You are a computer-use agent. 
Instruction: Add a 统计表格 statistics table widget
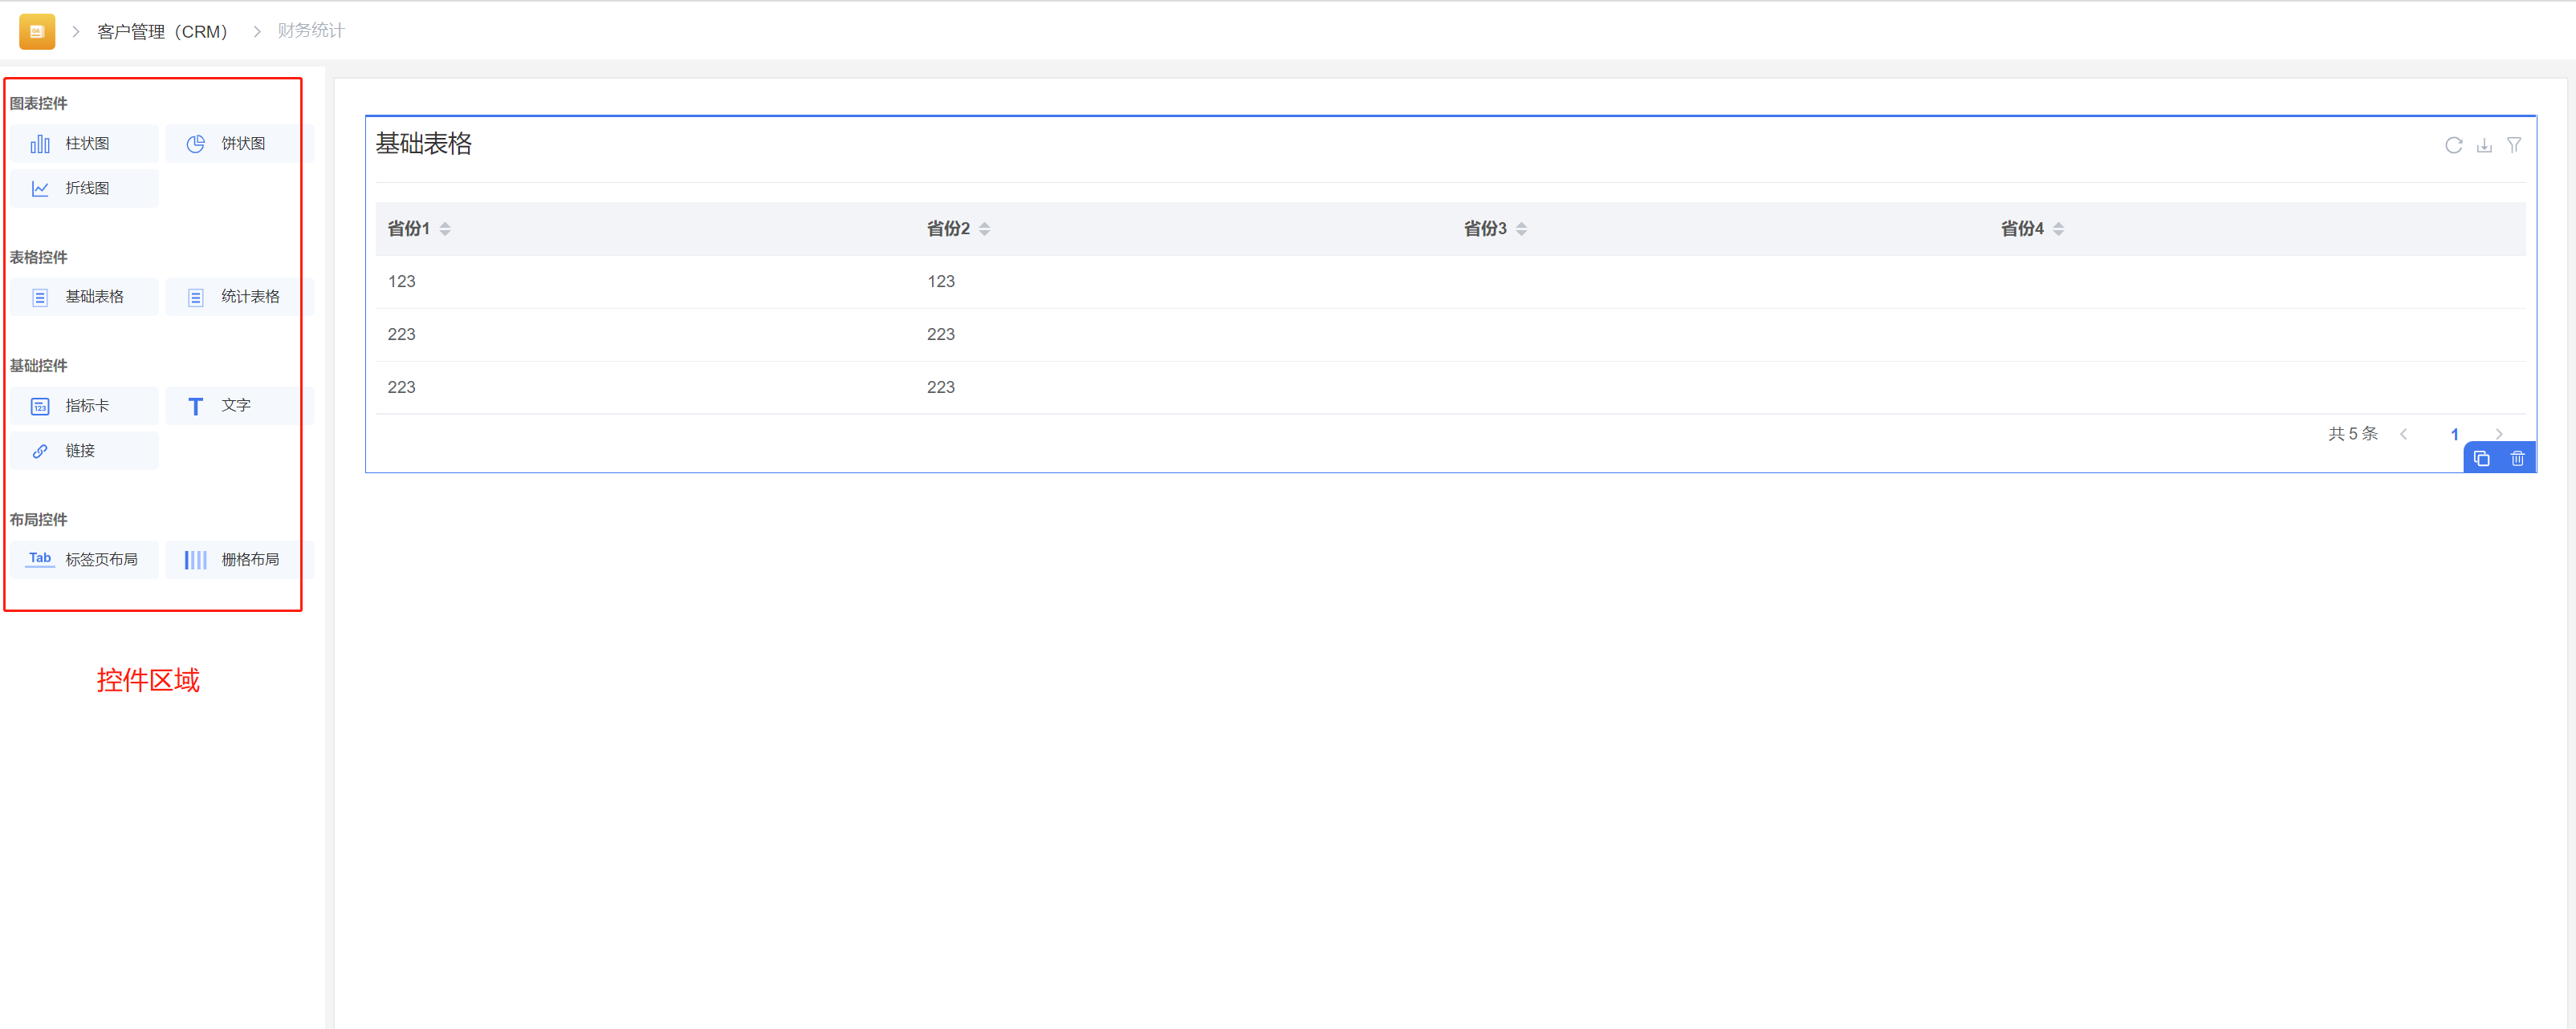point(240,298)
